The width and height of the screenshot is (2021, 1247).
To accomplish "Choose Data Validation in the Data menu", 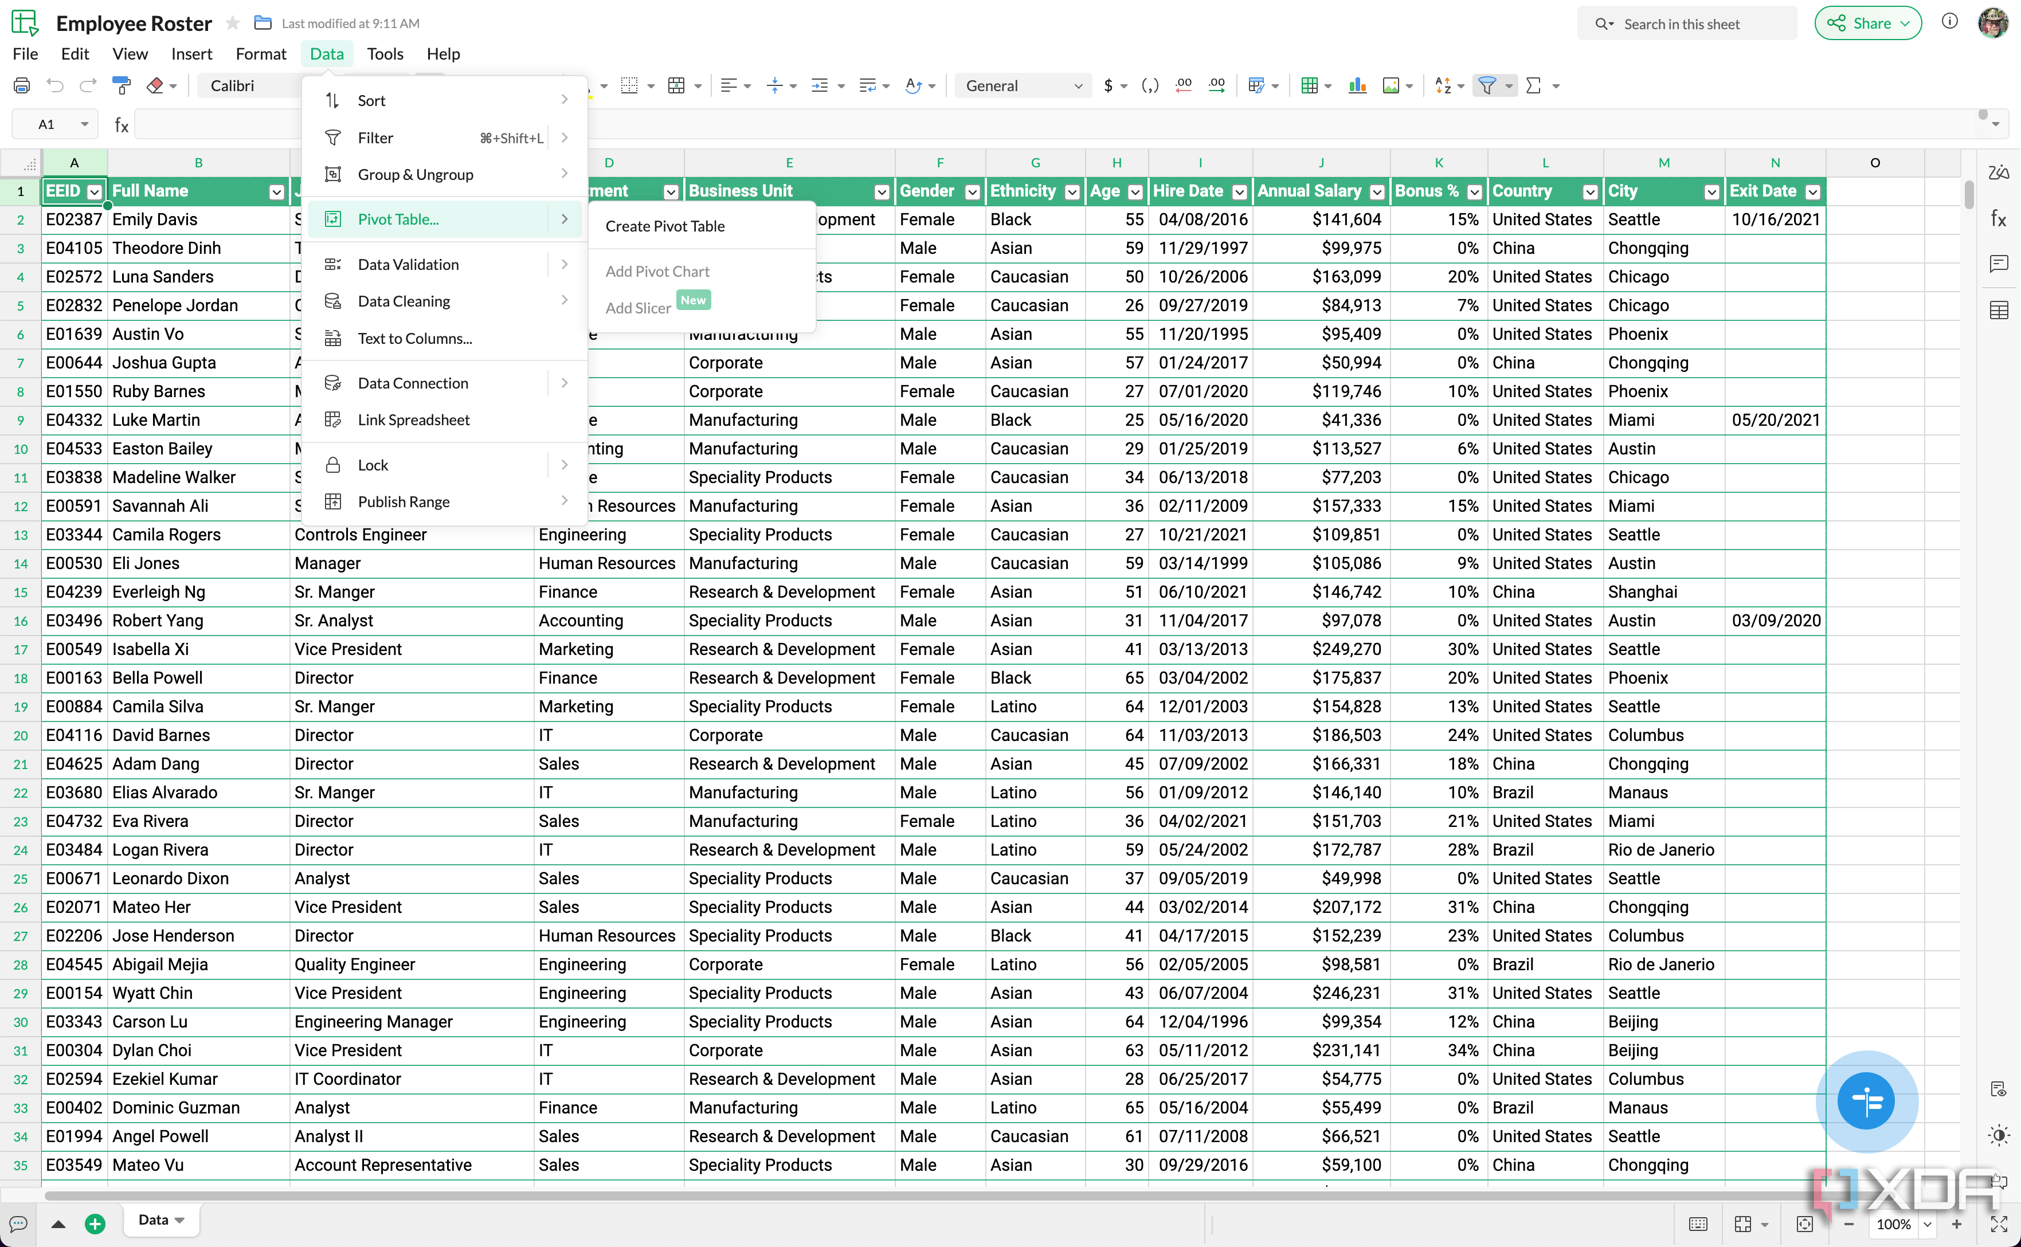I will coord(445,264).
